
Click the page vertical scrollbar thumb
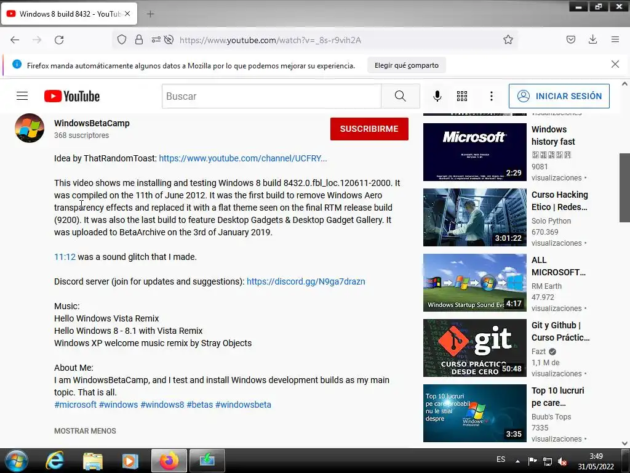click(x=624, y=187)
